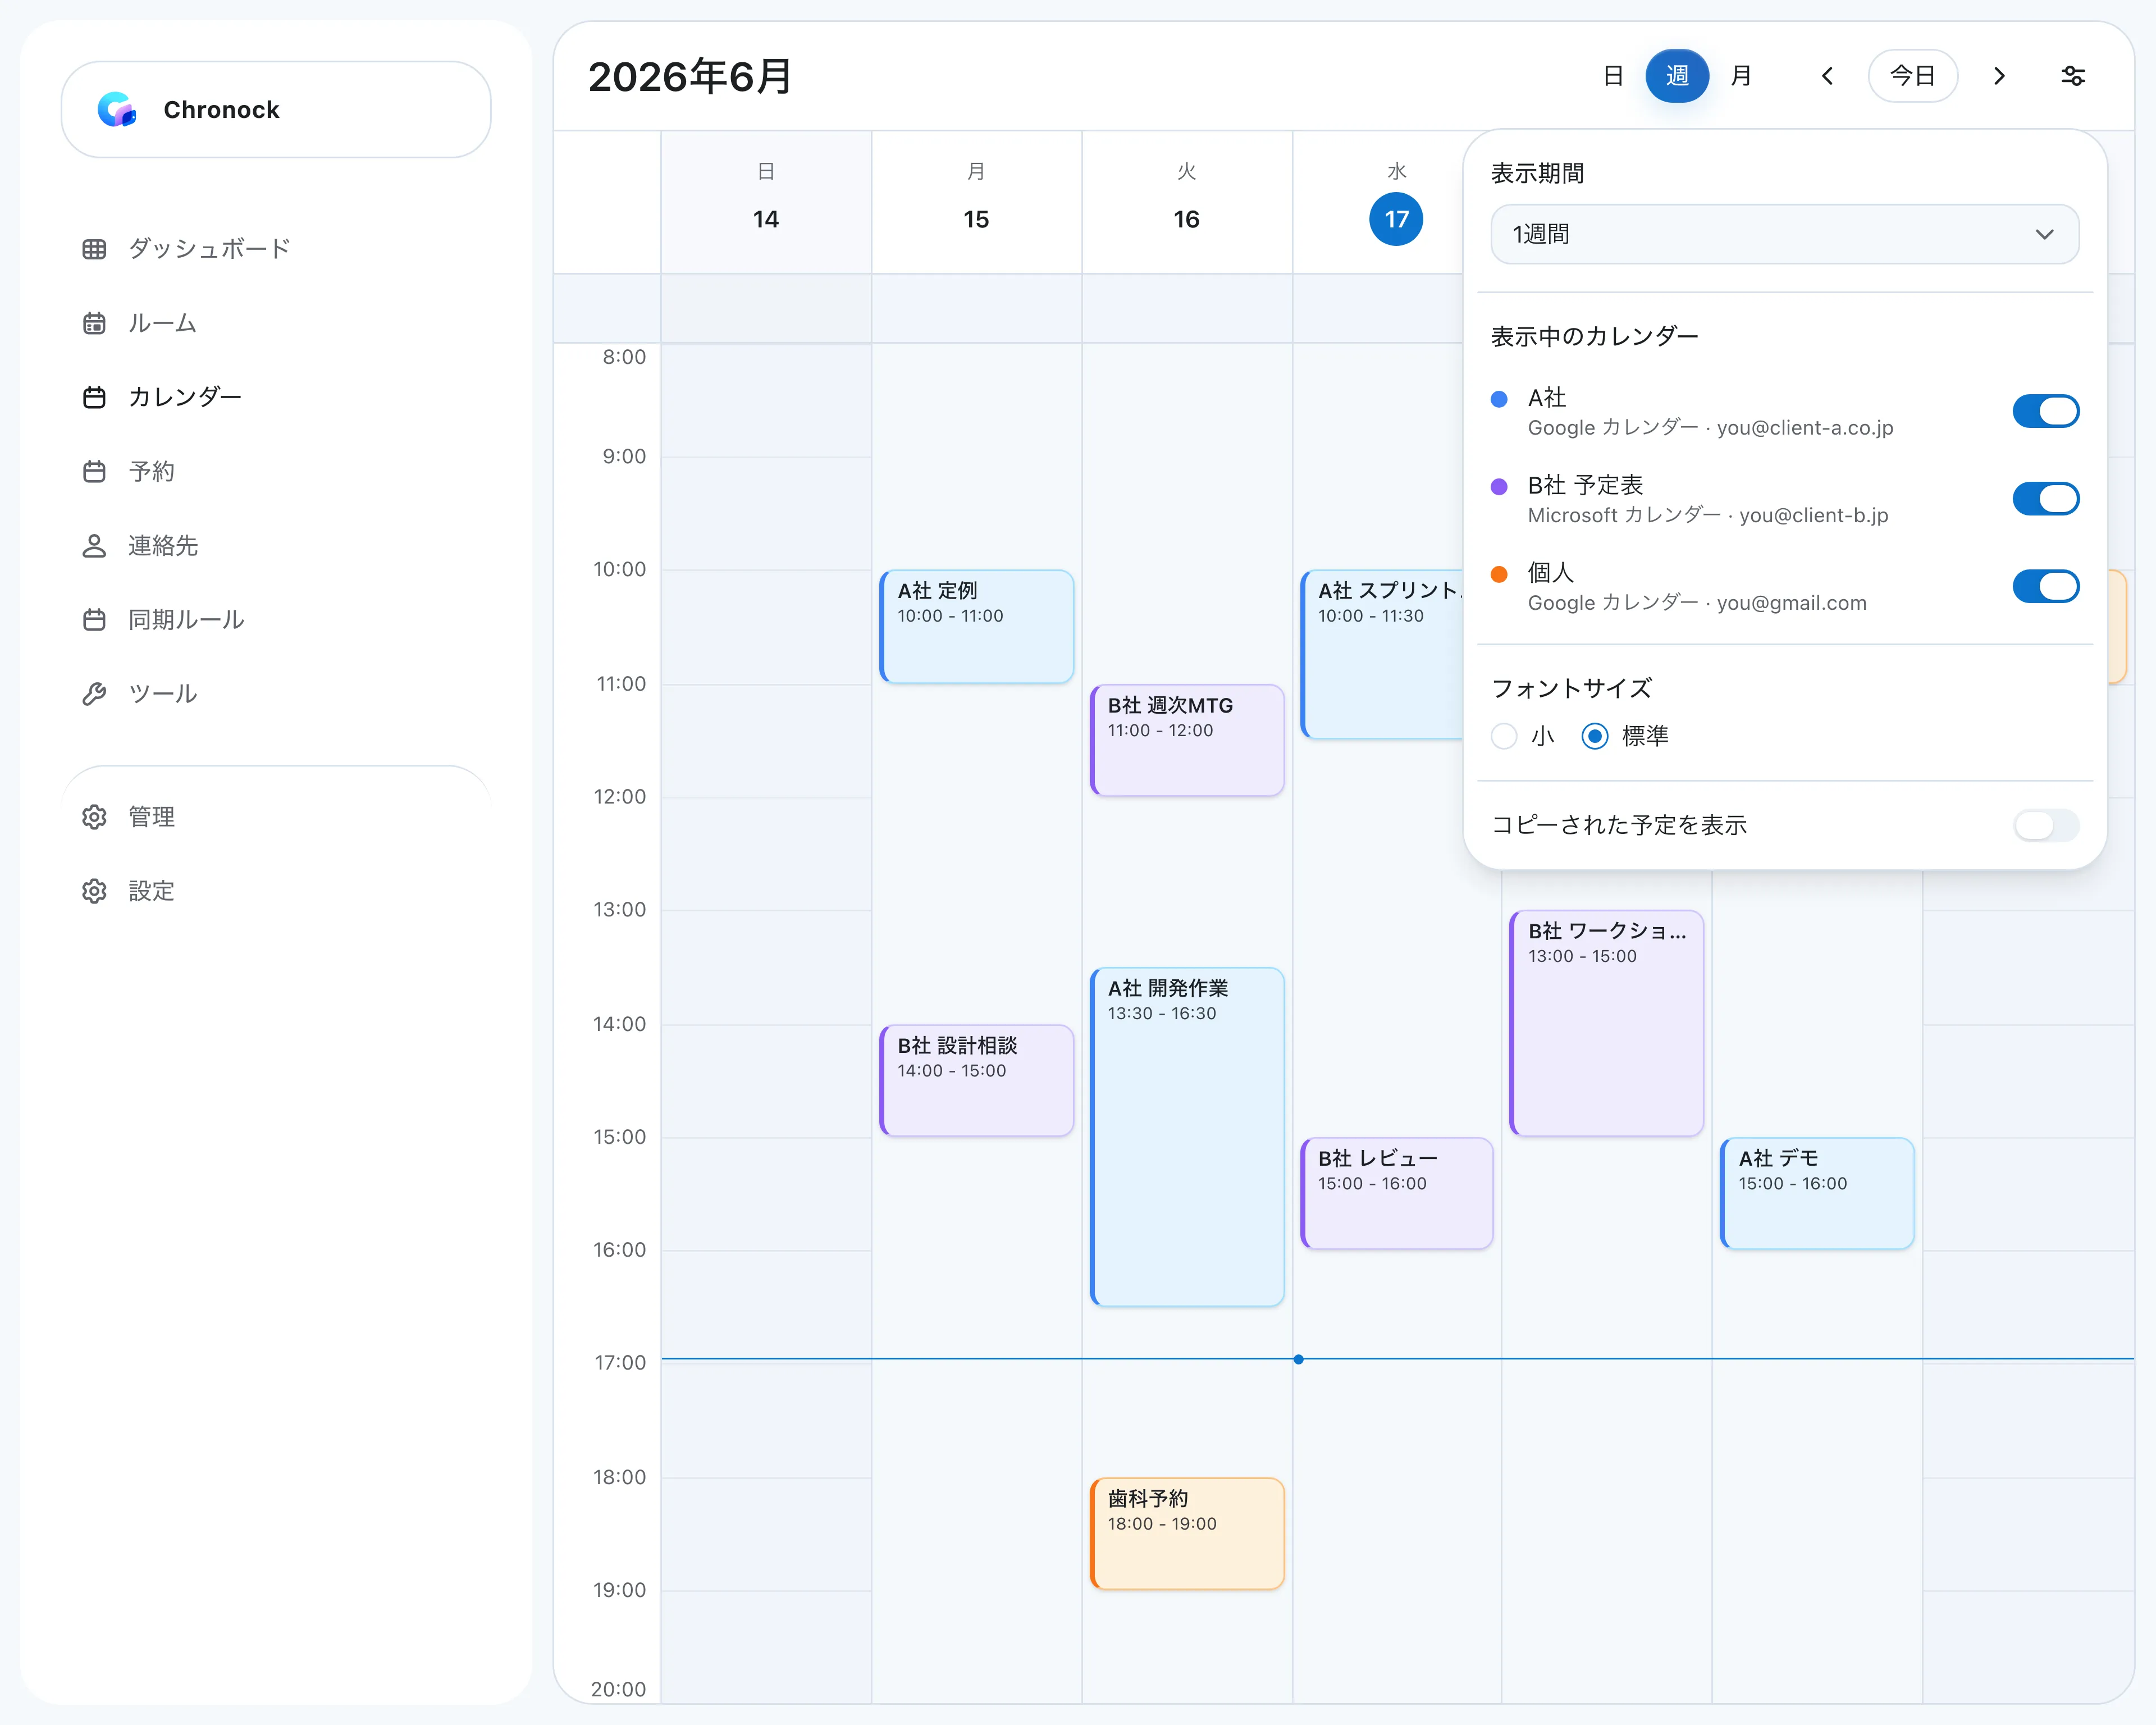
Task: Click the blue A社 calendar color dot
Action: (1499, 399)
